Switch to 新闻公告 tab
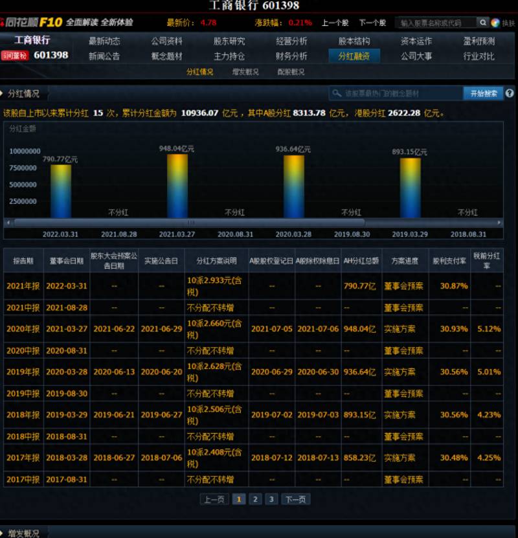This screenshot has height=538, width=518. click(x=104, y=56)
